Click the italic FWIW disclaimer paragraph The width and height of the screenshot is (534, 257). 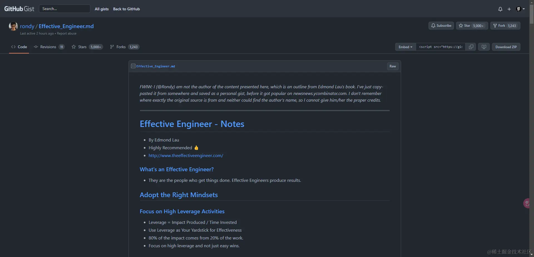[x=261, y=94]
